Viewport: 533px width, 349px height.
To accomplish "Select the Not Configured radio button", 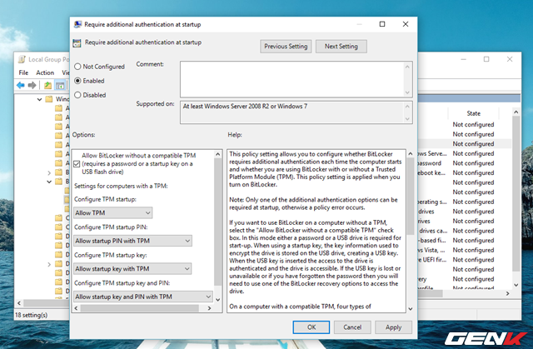I will pyautogui.click(x=77, y=67).
